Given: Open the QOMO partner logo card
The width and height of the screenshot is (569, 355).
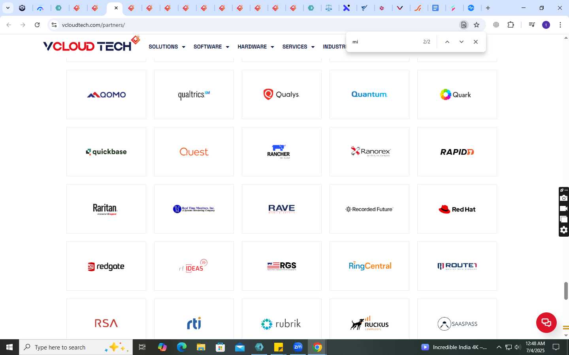Looking at the screenshot, I should 106,95.
